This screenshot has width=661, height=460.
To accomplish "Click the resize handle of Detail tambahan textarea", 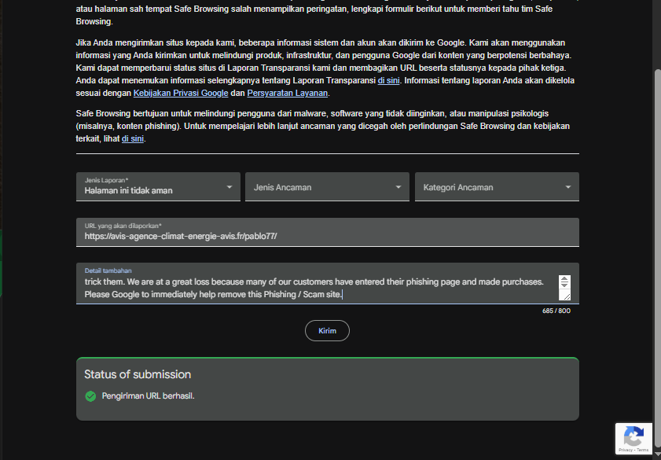I will point(564,296).
